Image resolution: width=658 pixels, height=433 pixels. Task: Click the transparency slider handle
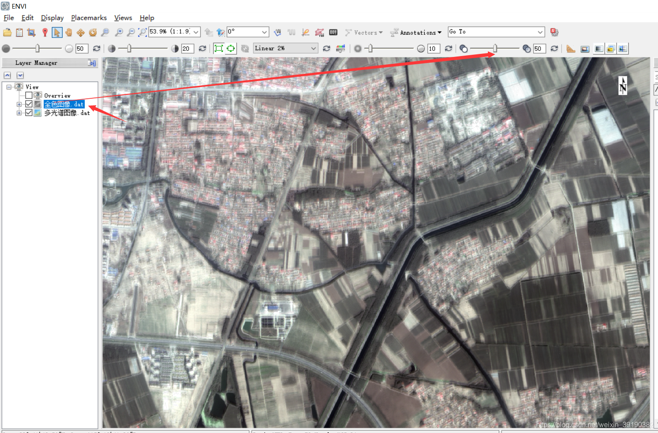(x=495, y=48)
